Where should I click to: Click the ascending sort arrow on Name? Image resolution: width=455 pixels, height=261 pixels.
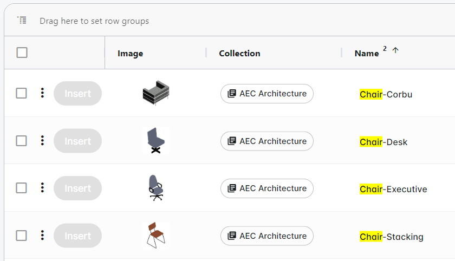click(x=395, y=50)
